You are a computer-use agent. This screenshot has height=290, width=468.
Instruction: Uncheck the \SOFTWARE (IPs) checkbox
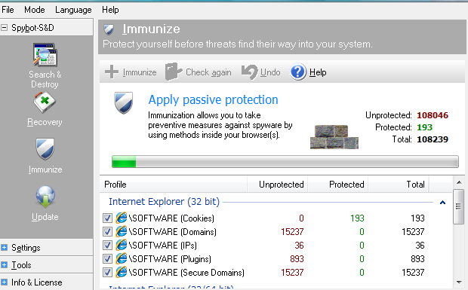coord(107,246)
